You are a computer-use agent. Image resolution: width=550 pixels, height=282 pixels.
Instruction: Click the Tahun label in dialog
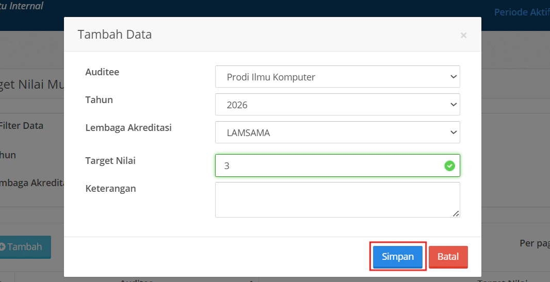99,100
